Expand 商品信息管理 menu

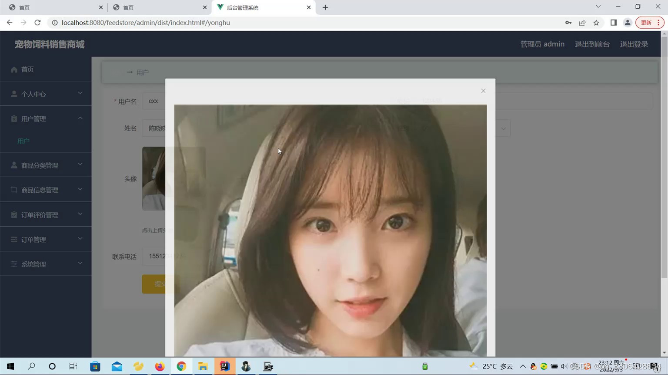point(46,190)
